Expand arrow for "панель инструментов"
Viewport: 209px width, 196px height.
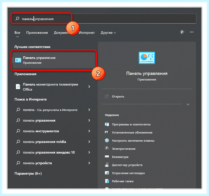pyautogui.click(x=89, y=131)
